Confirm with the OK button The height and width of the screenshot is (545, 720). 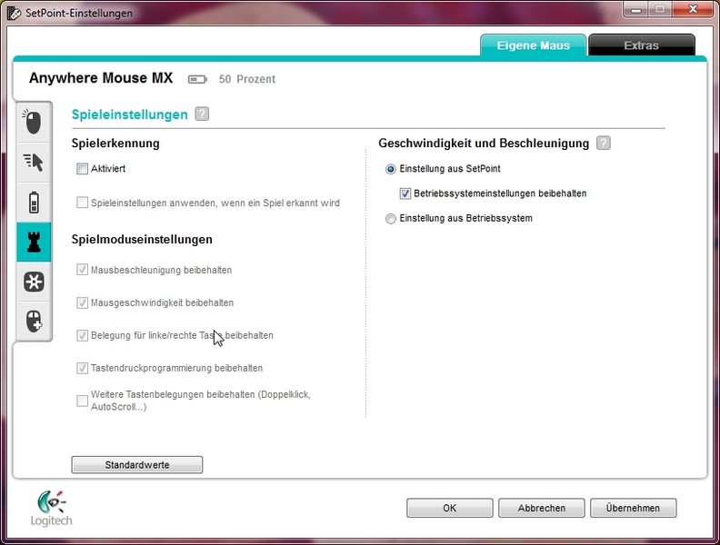(449, 508)
